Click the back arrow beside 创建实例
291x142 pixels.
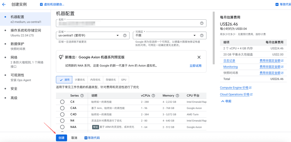point(4,4)
